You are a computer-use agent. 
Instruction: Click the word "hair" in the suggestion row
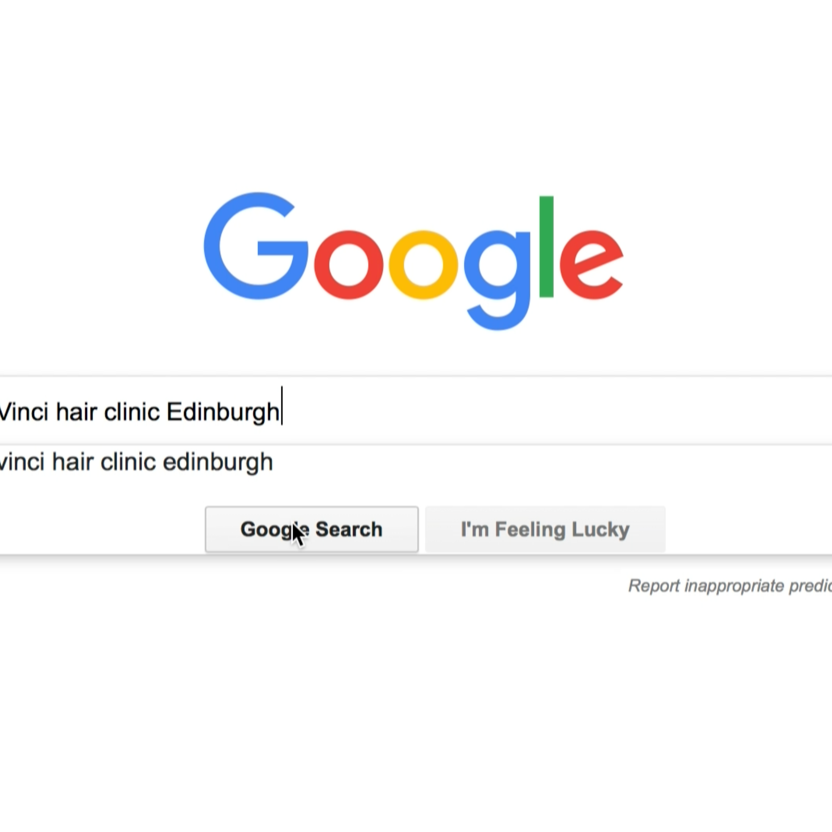pyautogui.click(x=72, y=462)
